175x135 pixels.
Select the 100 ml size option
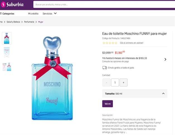pyautogui.click(x=108, y=104)
